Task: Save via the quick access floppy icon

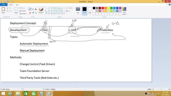Action: coord(5,2)
